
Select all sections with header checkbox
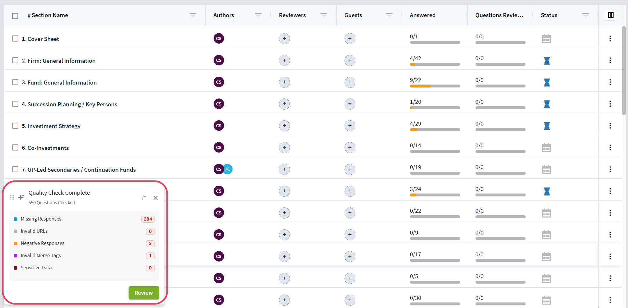pyautogui.click(x=15, y=16)
